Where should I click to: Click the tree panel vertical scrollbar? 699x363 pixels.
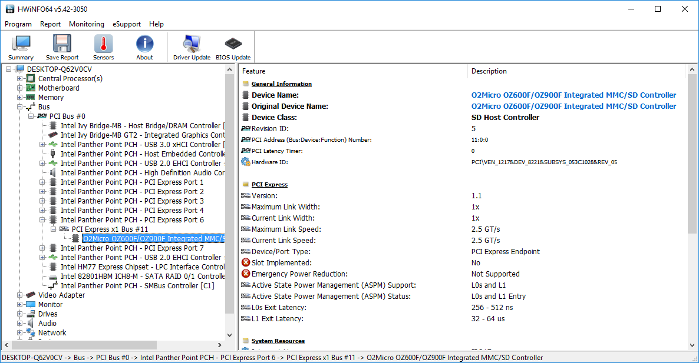(230, 194)
